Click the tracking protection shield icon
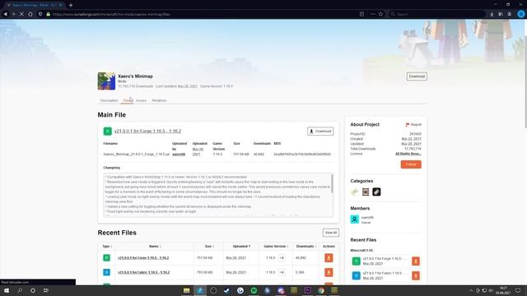 [40, 14]
